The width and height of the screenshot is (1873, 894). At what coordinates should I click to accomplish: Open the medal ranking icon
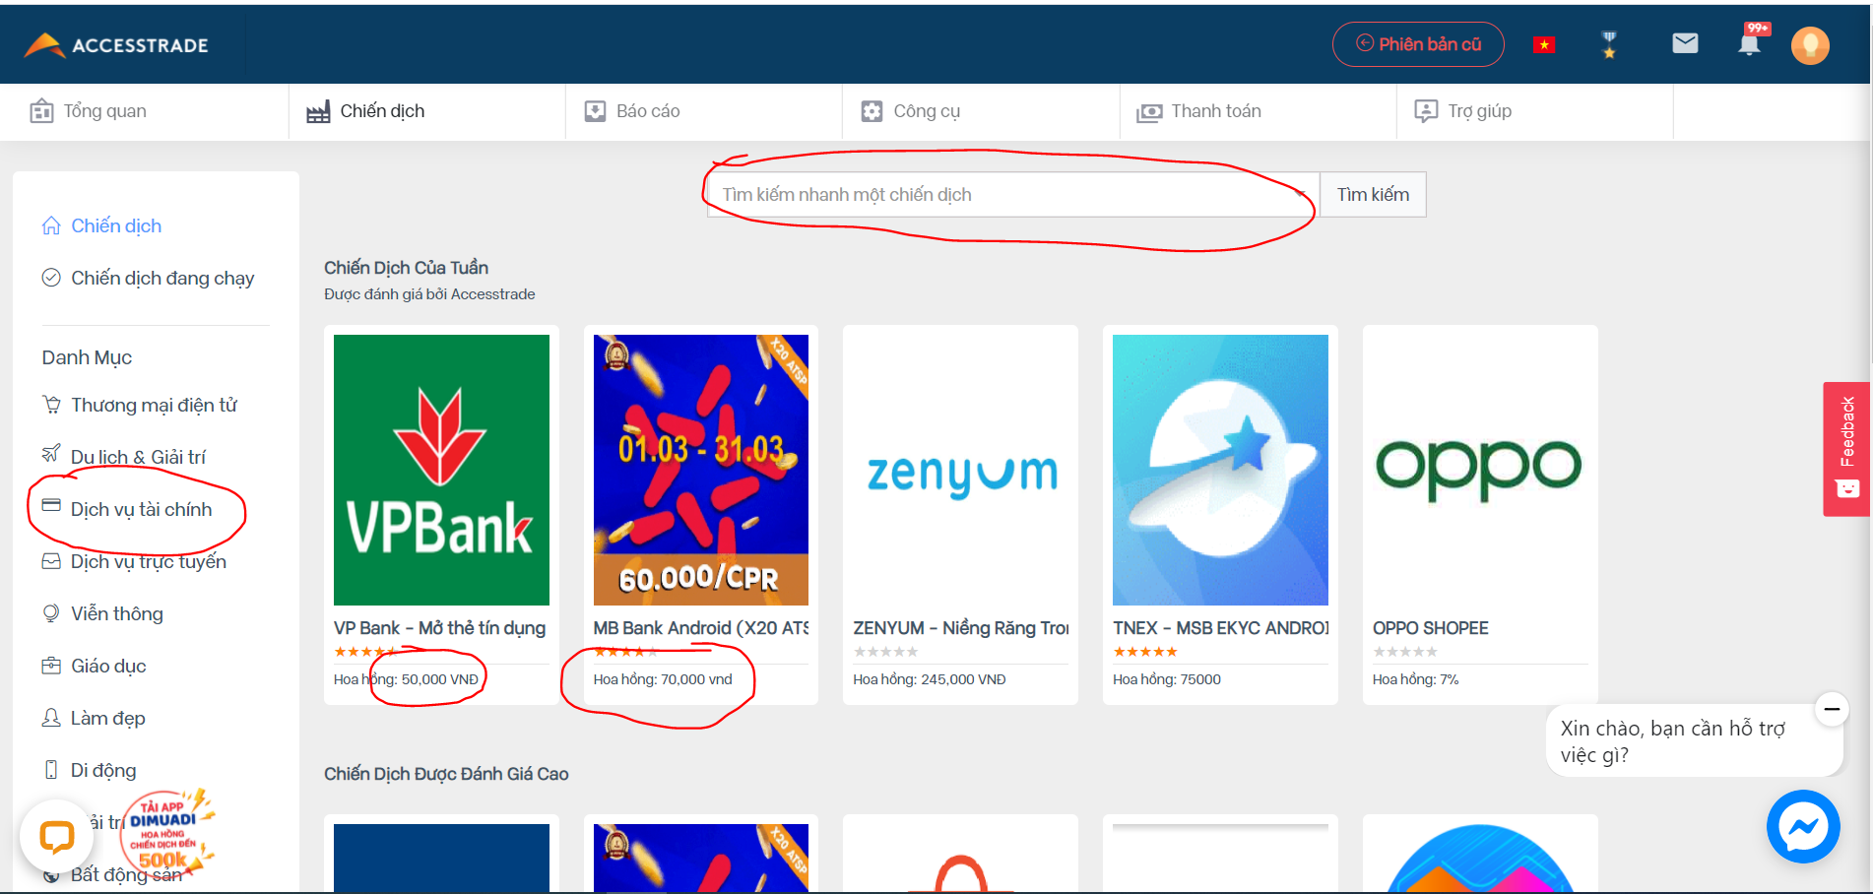click(1609, 44)
